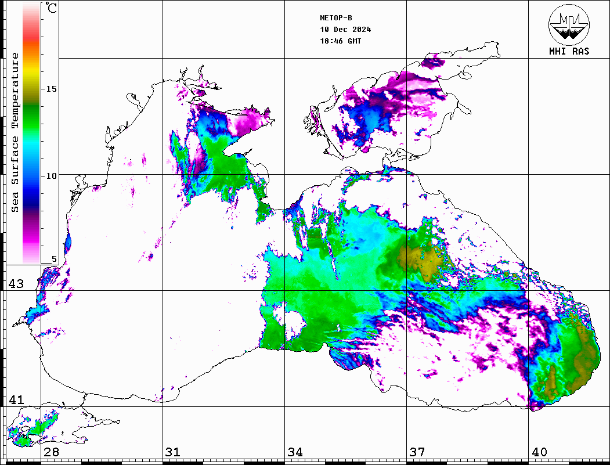Click the '18:46 GMT' time text

click(x=340, y=41)
